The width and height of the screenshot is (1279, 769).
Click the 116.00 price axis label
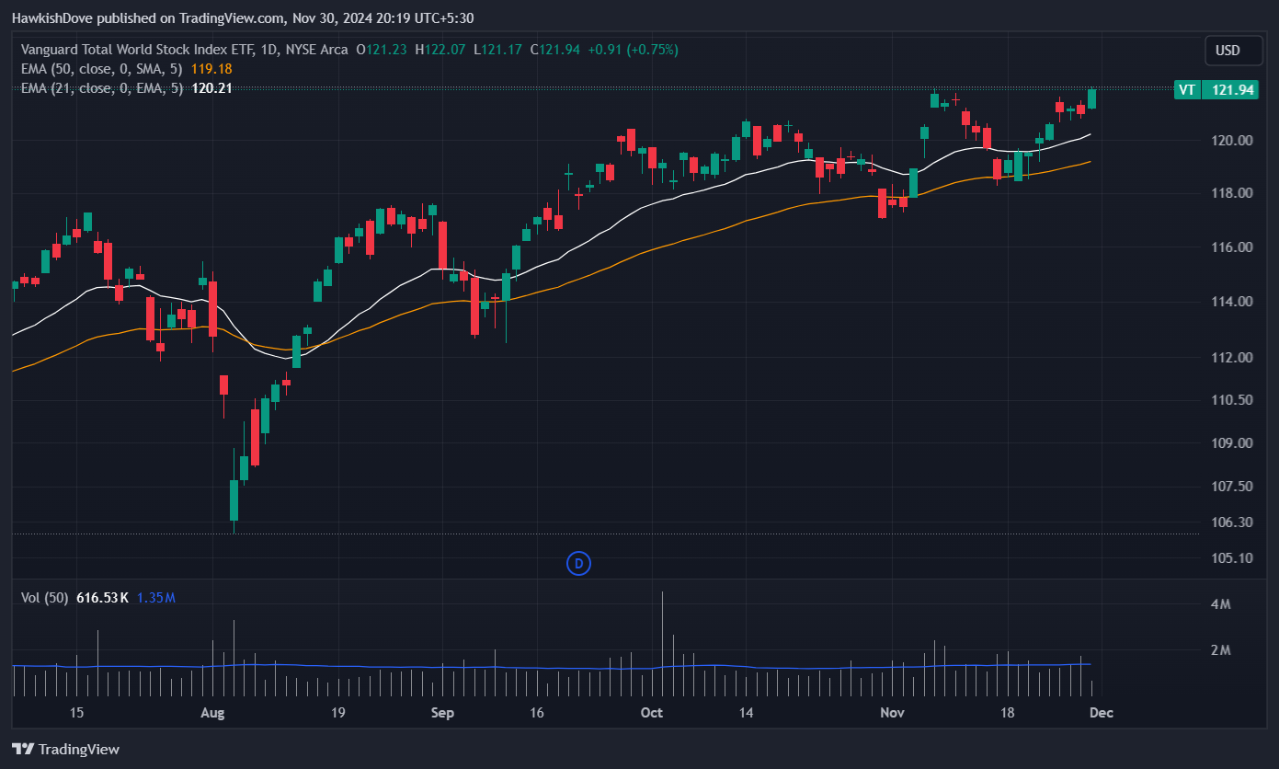pyautogui.click(x=1232, y=247)
